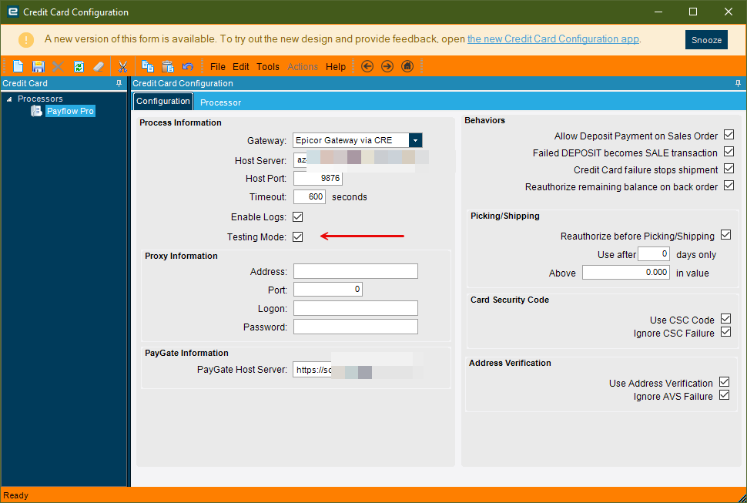Toggle Reauthorize remaining balance on back order
Viewport: 747px width, 503px height.
tap(729, 186)
